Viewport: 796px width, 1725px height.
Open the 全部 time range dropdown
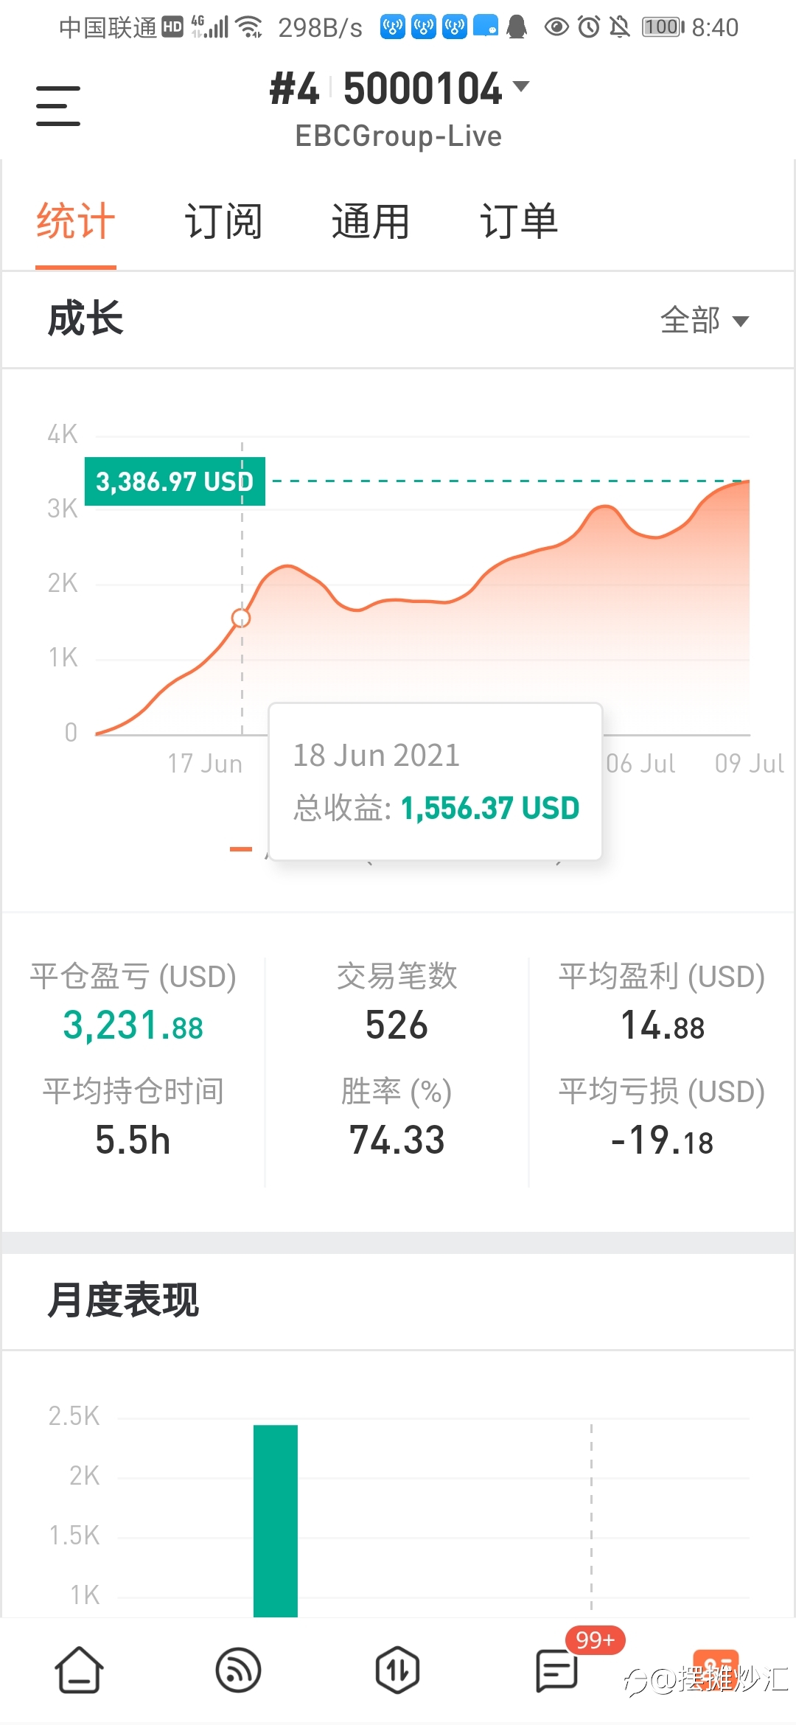click(704, 320)
